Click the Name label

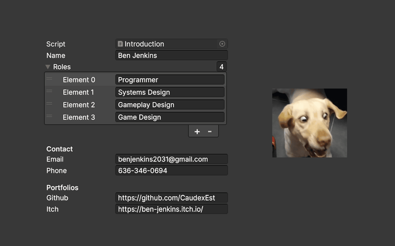(x=56, y=55)
